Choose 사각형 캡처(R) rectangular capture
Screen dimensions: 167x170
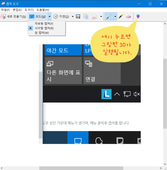coord(47,28)
